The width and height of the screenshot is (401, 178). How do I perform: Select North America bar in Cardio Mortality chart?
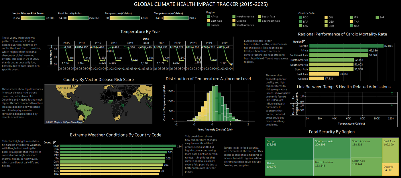coord(331,60)
